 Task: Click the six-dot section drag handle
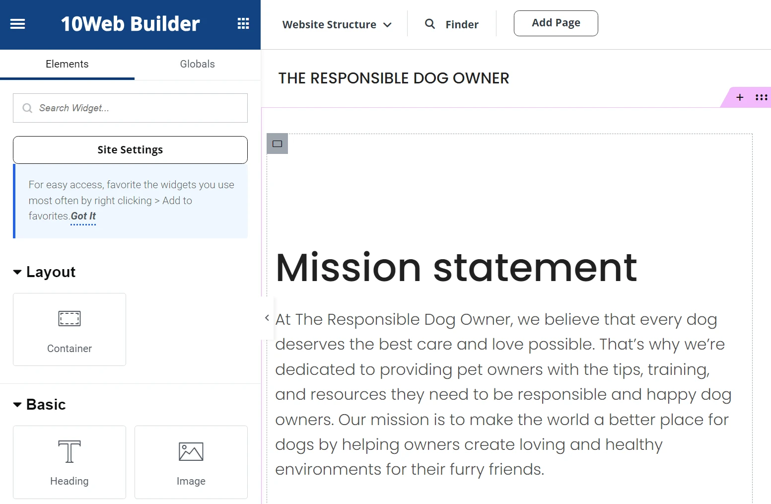coord(762,97)
